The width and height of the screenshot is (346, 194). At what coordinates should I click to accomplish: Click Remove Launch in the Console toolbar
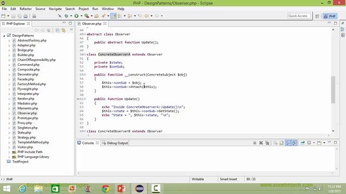261,143
